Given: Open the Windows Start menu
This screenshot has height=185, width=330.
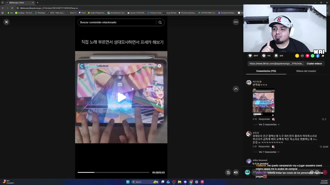Looking at the screenshot, I should (x=128, y=182).
